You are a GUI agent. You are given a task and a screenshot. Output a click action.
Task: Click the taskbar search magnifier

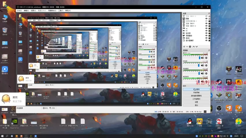pos(7,136)
